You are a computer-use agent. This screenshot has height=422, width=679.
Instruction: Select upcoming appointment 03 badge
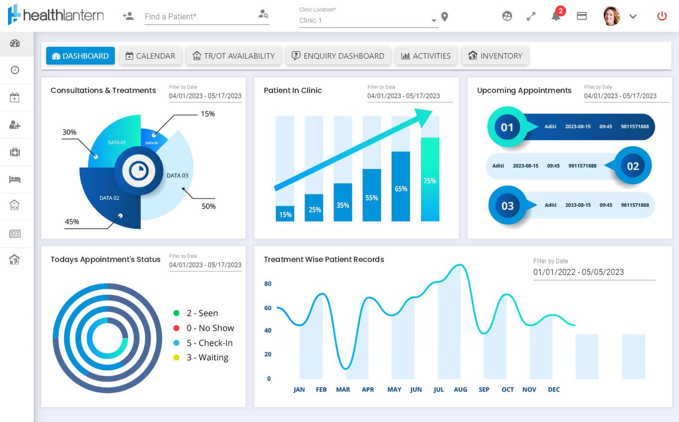tap(508, 206)
